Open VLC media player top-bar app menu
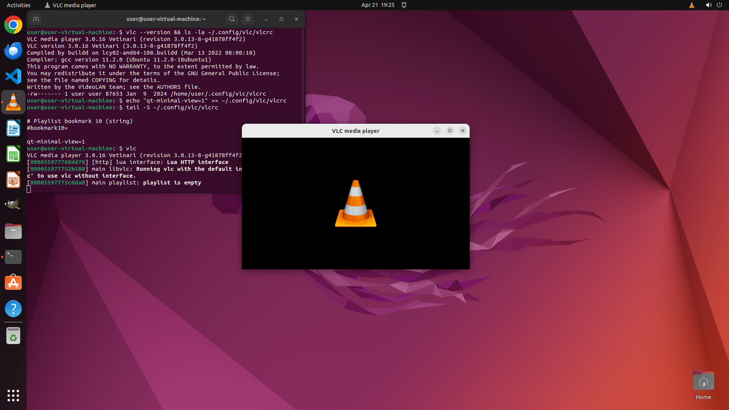Viewport: 729px width, 410px height. click(x=71, y=5)
